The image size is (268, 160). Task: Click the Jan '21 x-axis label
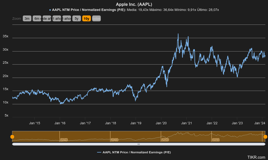[187, 123]
